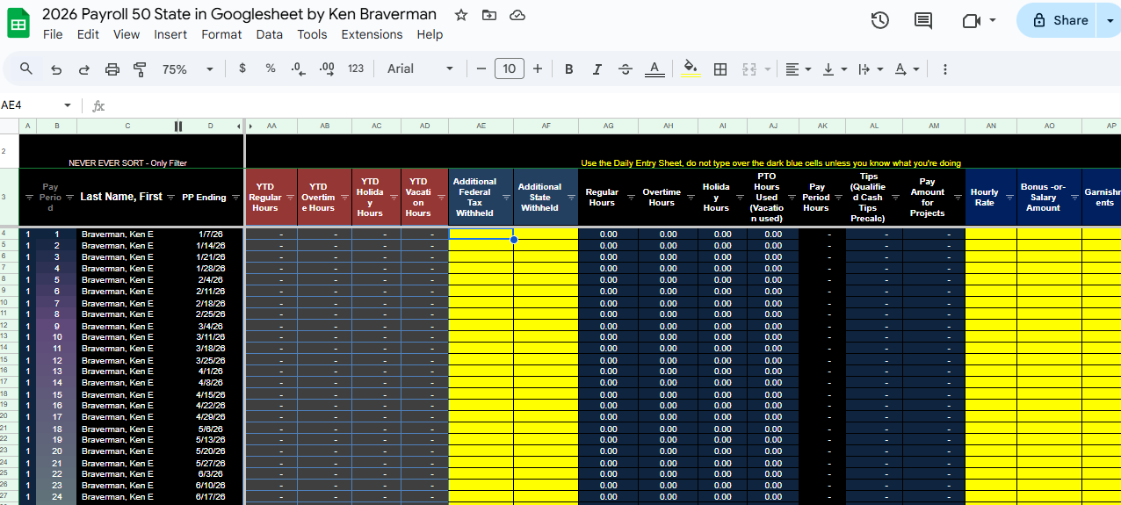Open the Insert menu
This screenshot has width=1121, height=505.
coord(170,34)
